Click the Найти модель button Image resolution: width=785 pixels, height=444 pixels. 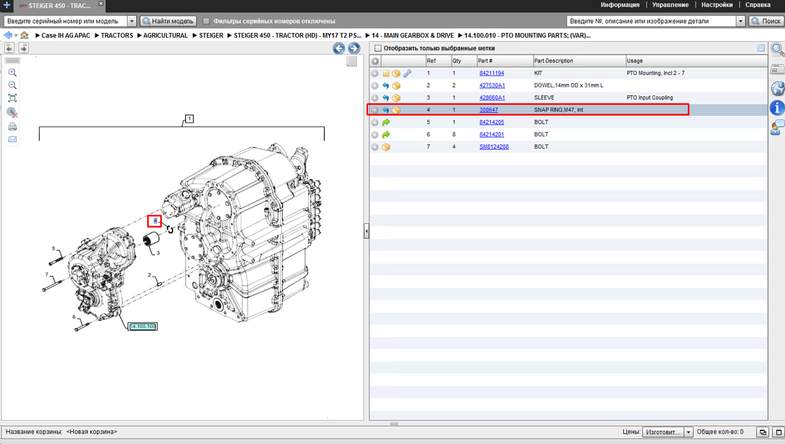(168, 21)
